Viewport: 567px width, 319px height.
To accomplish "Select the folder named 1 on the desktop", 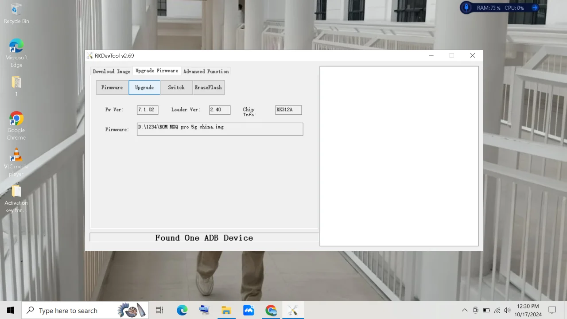I will click(16, 86).
